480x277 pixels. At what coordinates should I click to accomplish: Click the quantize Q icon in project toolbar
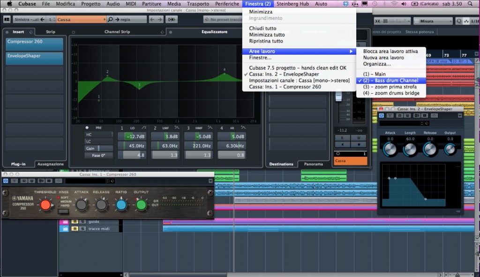458,21
